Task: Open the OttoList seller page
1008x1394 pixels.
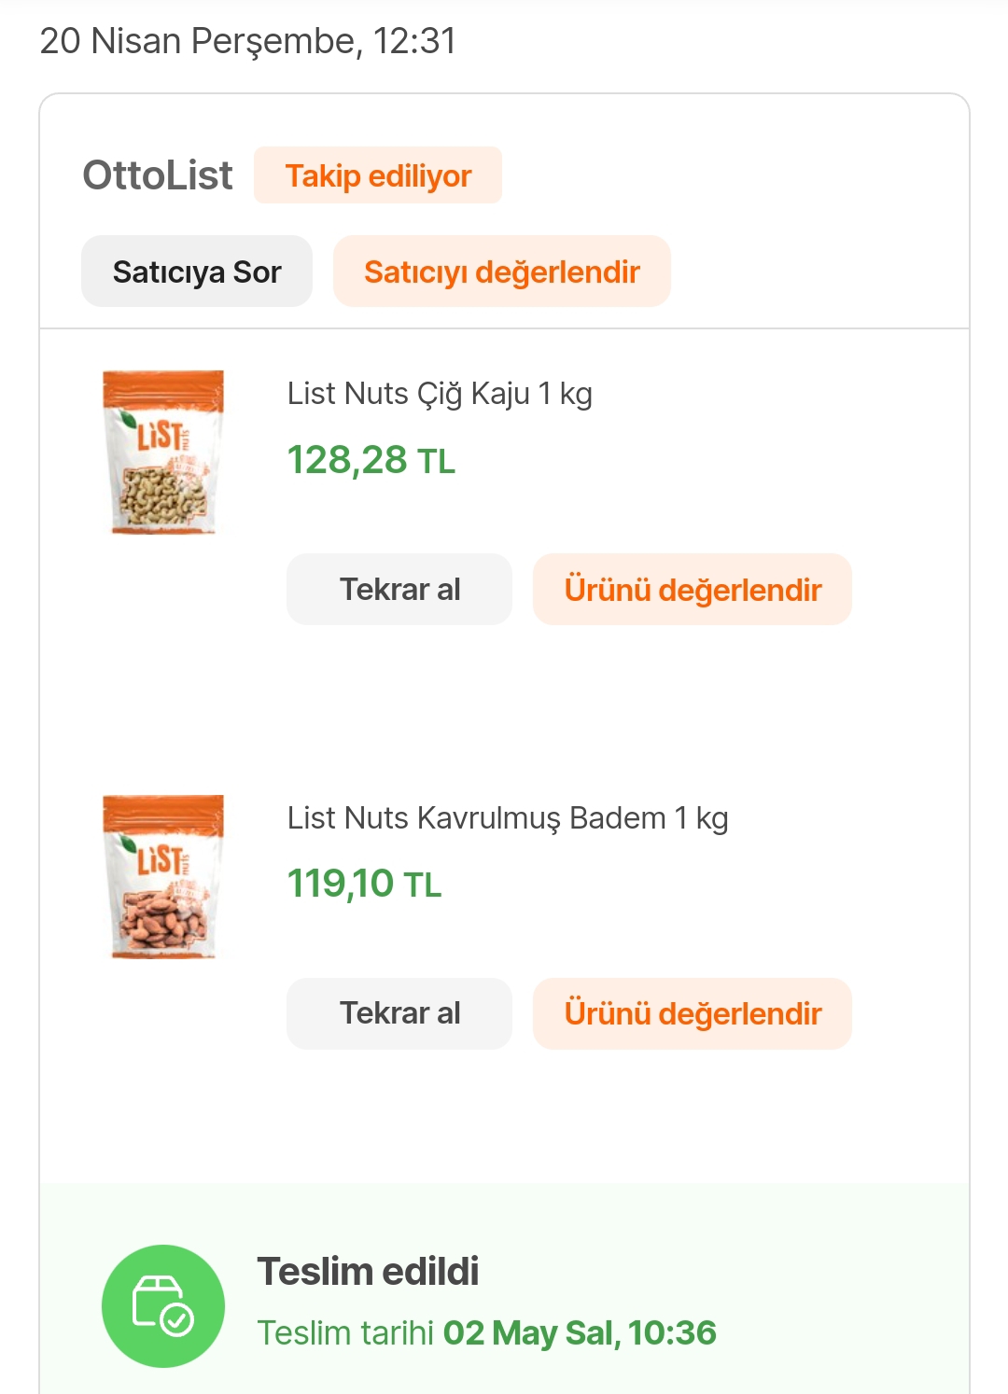Action: pyautogui.click(x=158, y=175)
